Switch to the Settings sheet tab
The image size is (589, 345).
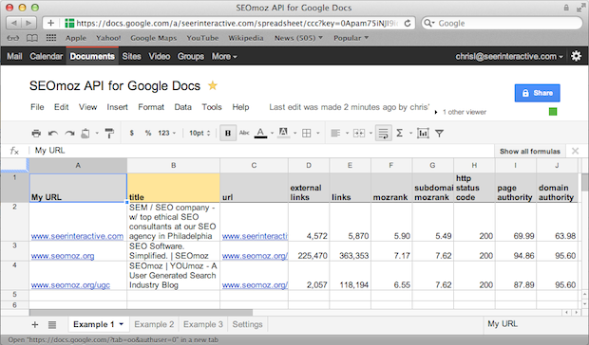(247, 324)
